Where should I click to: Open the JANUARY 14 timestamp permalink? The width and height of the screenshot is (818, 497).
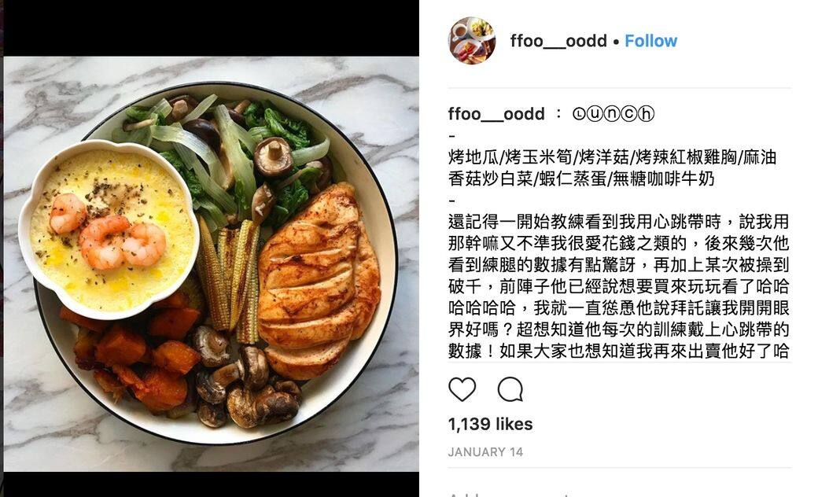click(485, 452)
